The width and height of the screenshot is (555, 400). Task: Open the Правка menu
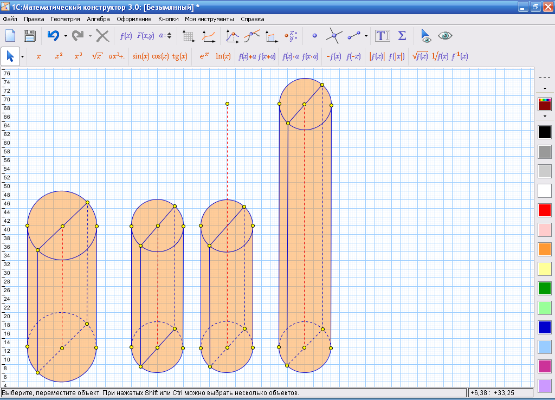34,19
